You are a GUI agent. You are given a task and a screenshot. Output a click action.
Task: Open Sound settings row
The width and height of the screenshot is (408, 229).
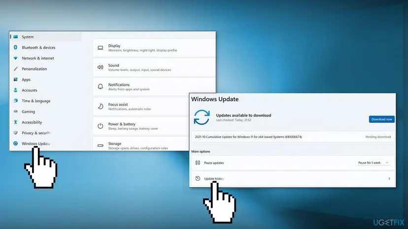pyautogui.click(x=154, y=67)
